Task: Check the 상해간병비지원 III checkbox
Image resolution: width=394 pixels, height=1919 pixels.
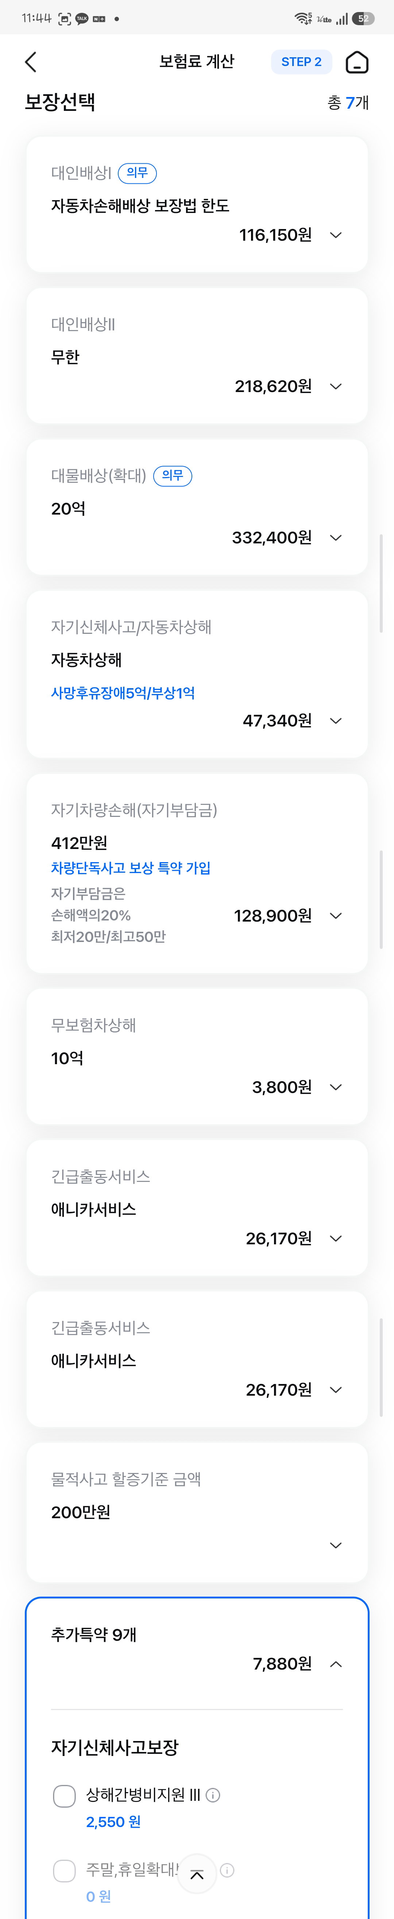Action: (x=65, y=1796)
